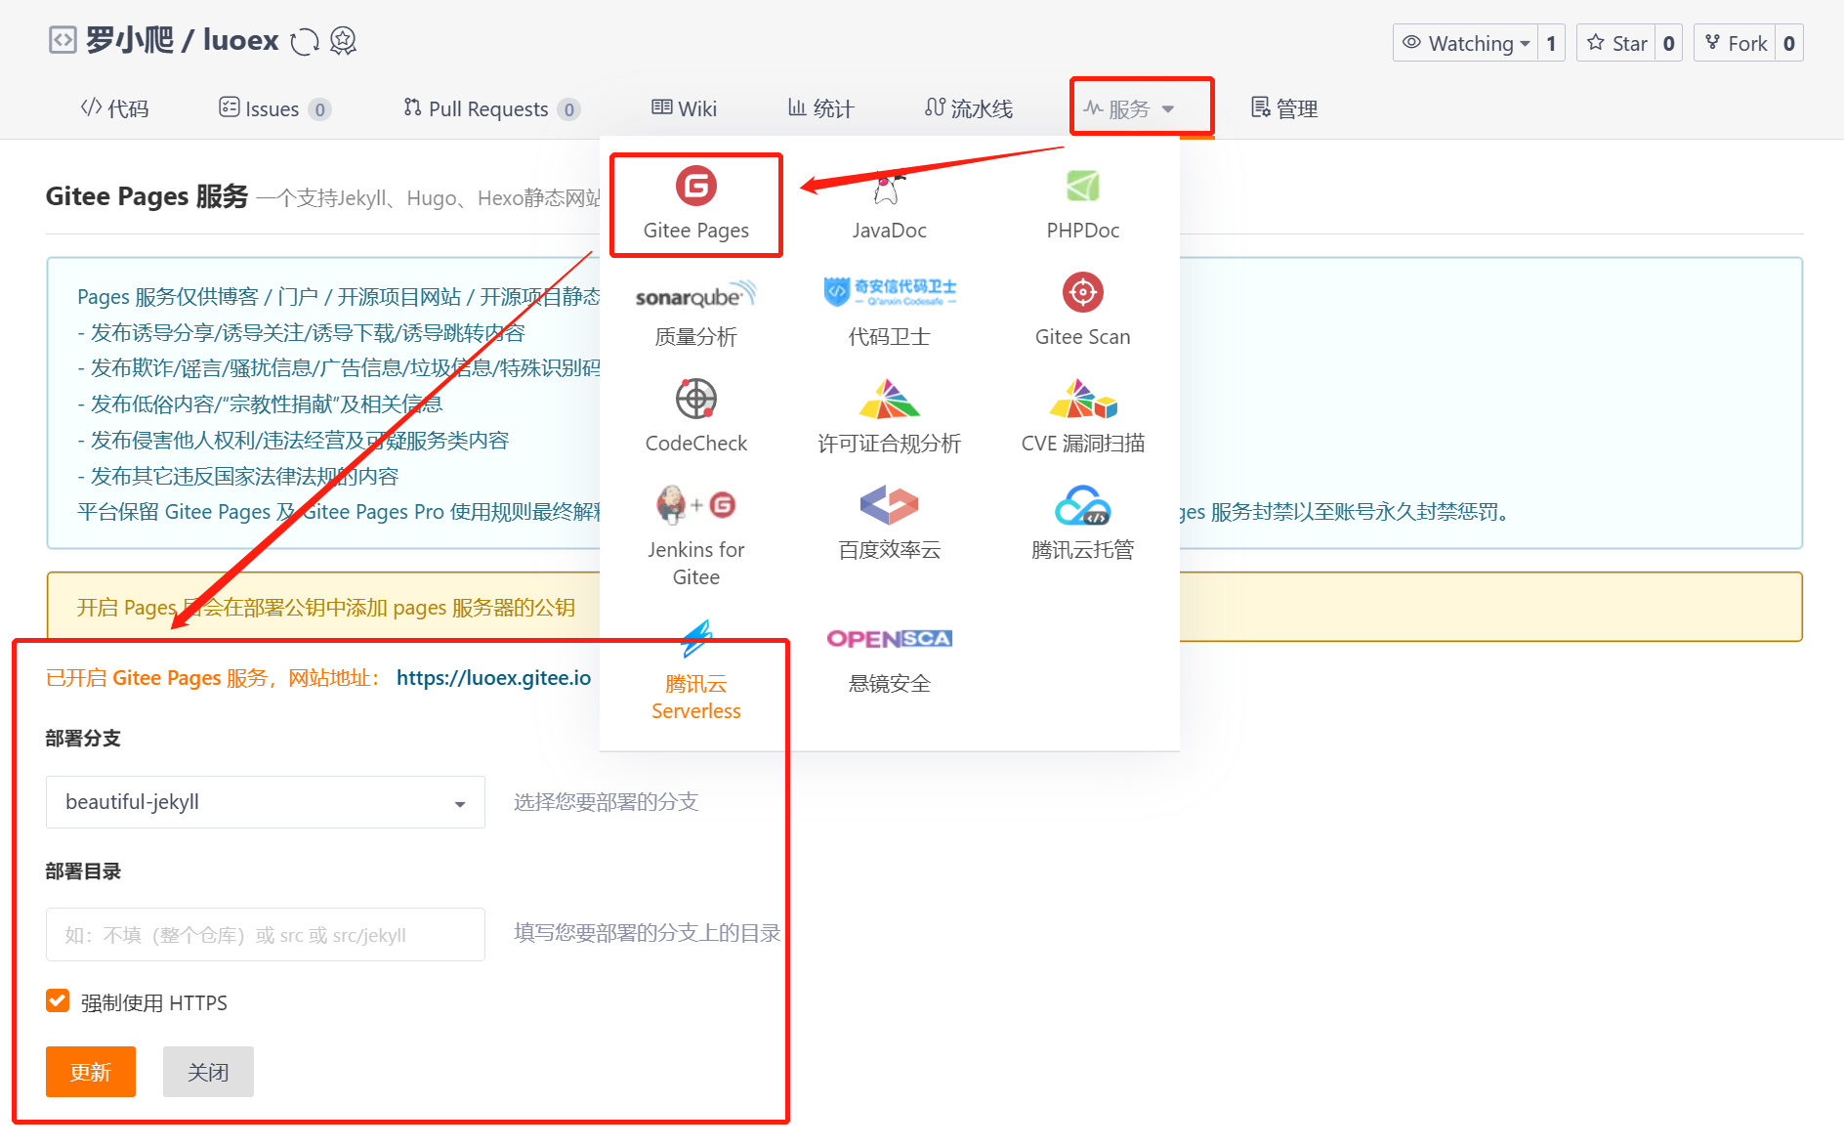Expand the 服务 dropdown menu
Viewport: 1844px width, 1147px height.
[1129, 108]
